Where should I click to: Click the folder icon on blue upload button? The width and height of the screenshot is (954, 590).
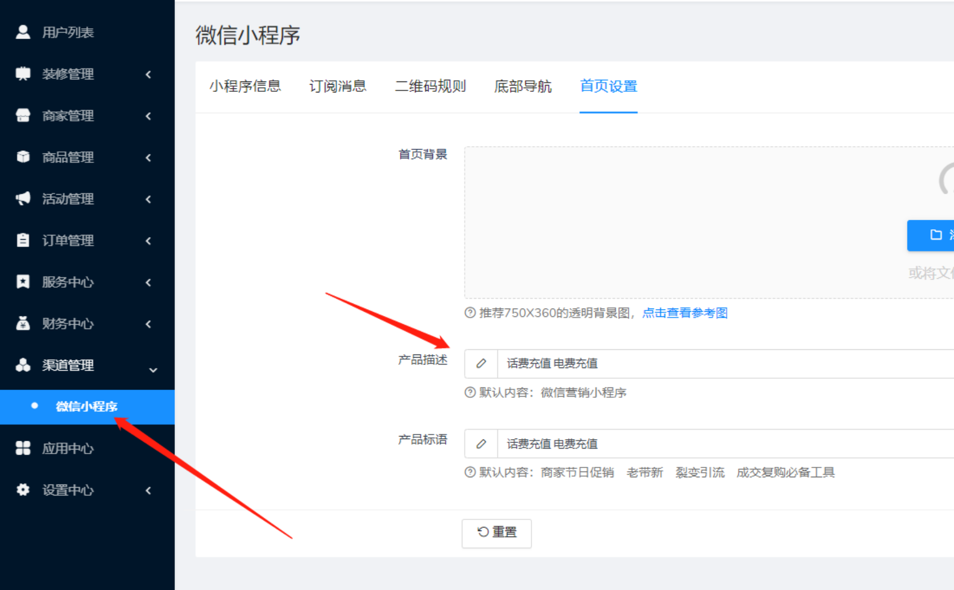point(936,235)
